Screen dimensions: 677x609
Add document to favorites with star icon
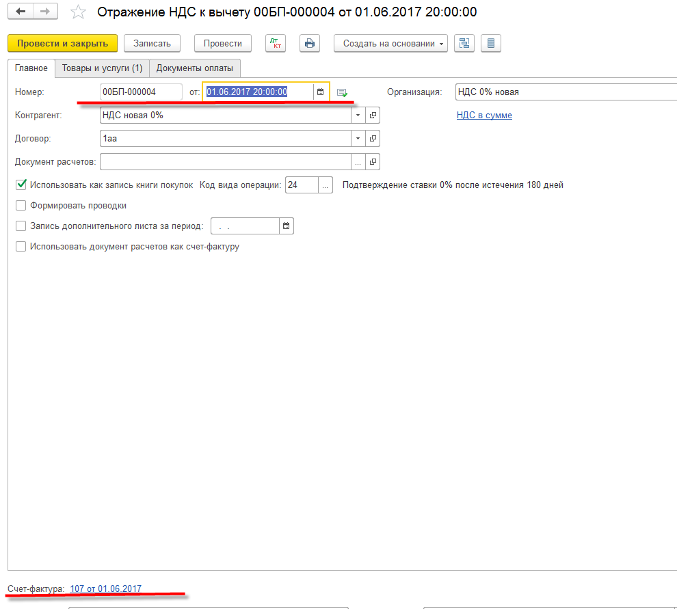[x=79, y=12]
